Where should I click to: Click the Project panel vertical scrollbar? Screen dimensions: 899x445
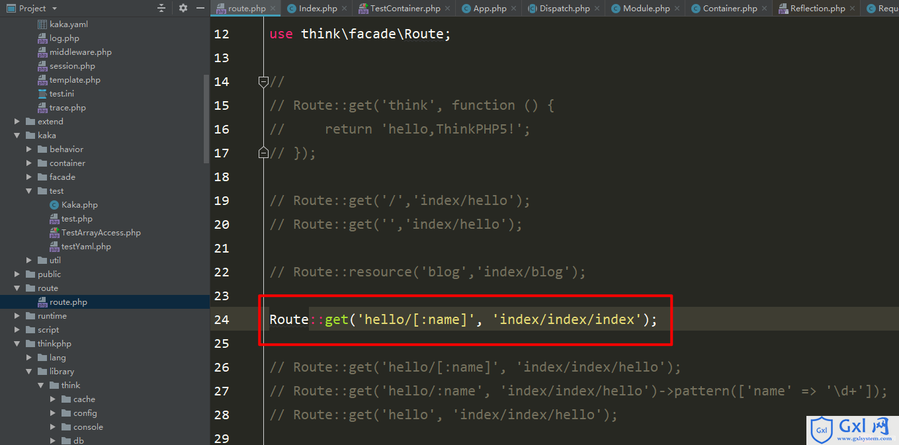(x=206, y=119)
